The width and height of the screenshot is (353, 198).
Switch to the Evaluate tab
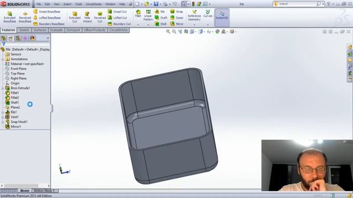(x=56, y=30)
